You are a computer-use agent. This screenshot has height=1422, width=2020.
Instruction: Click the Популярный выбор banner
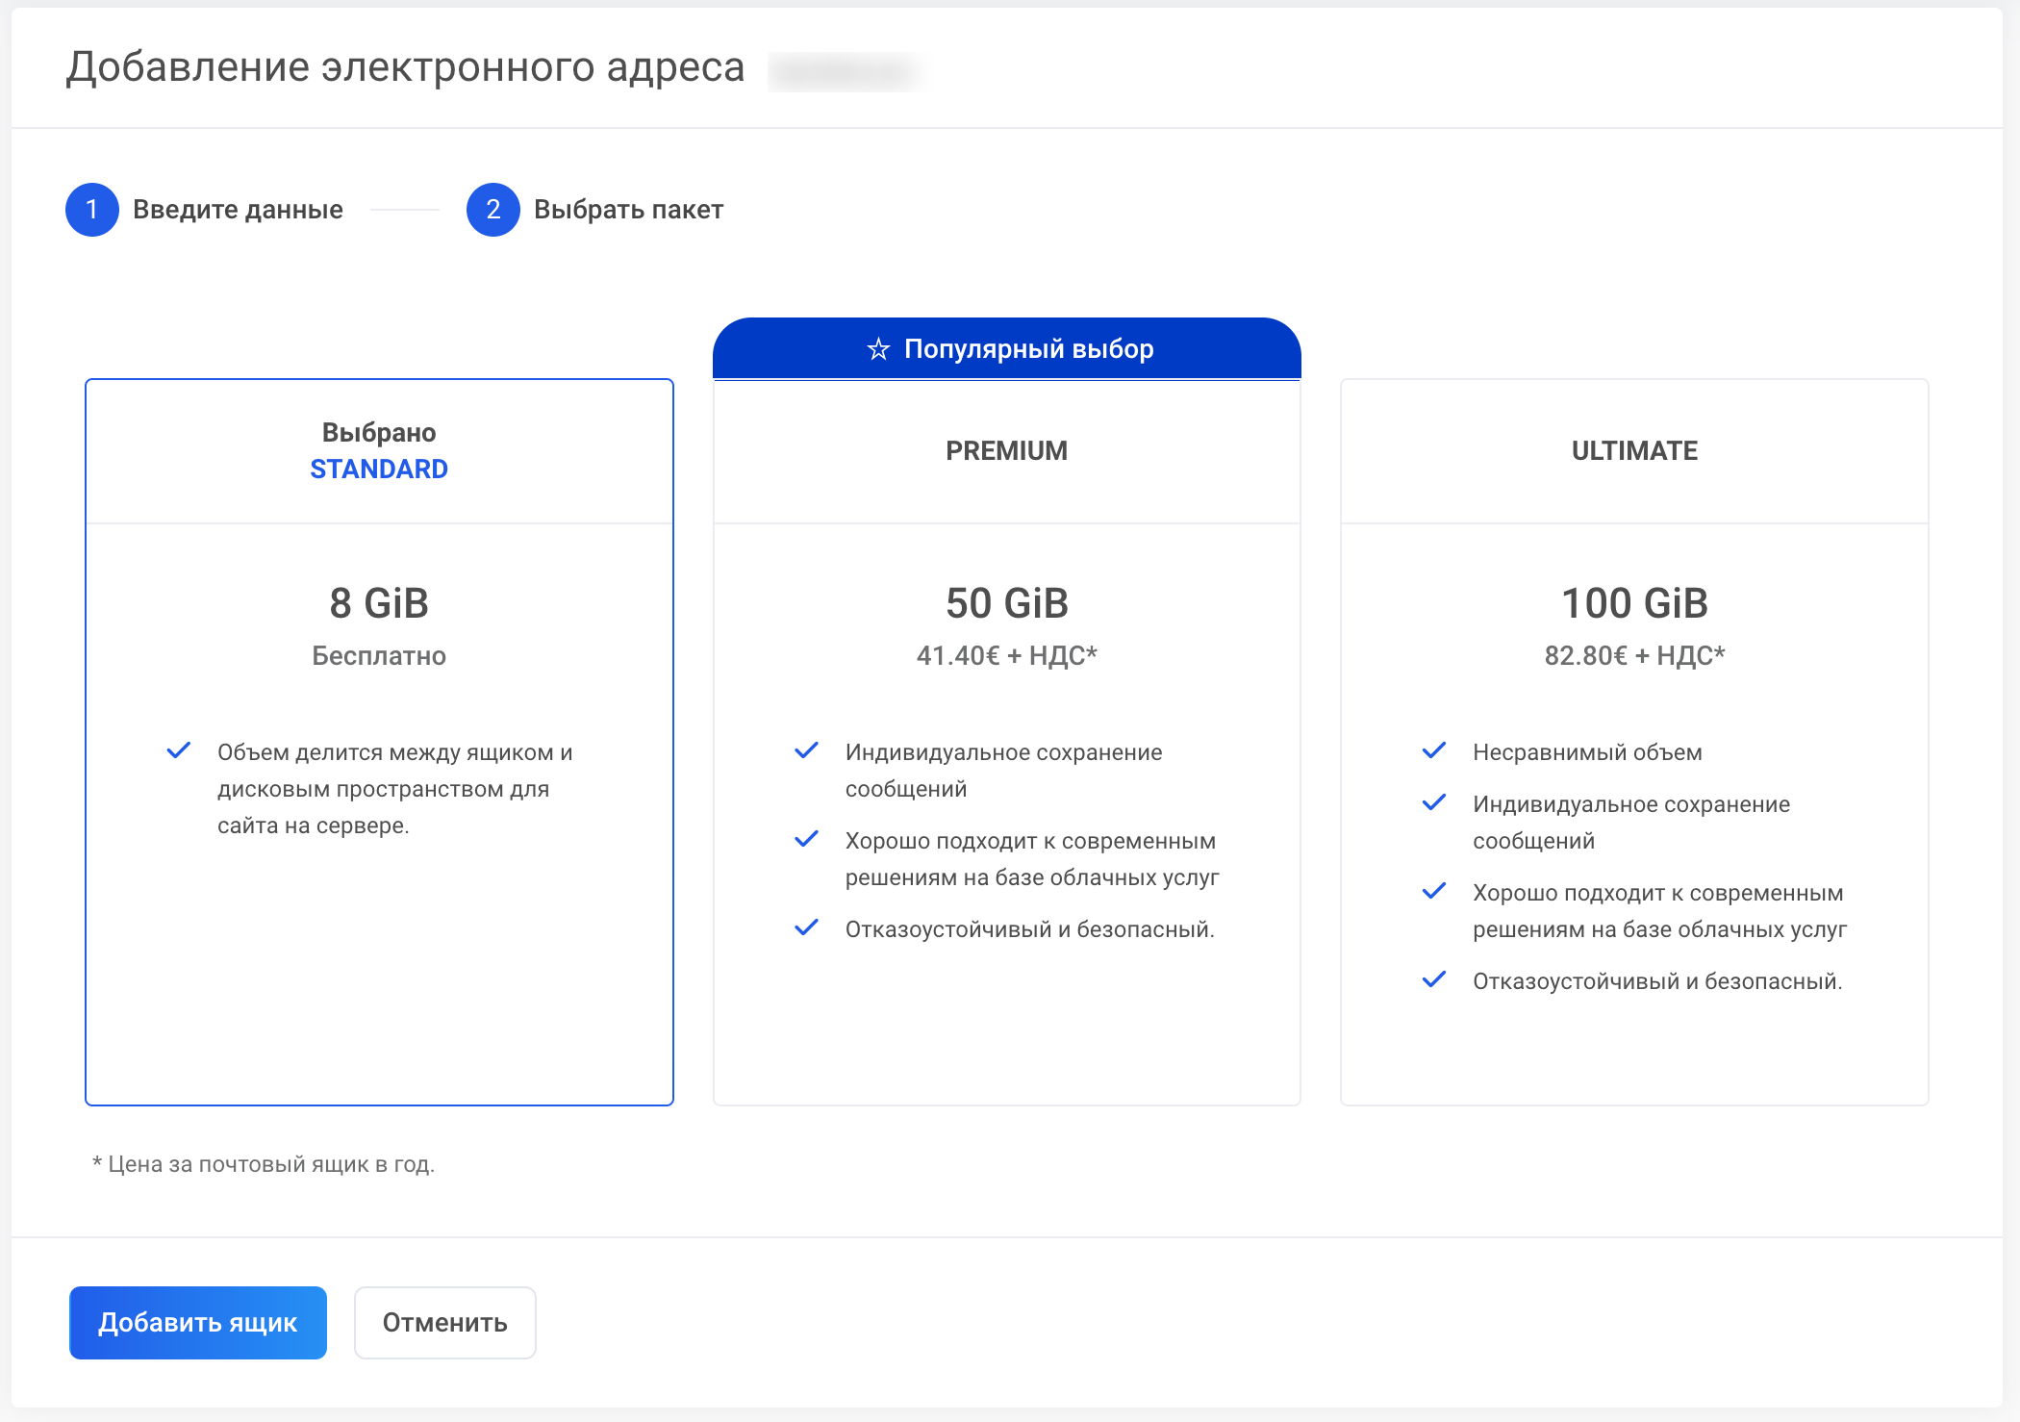pyautogui.click(x=1027, y=349)
